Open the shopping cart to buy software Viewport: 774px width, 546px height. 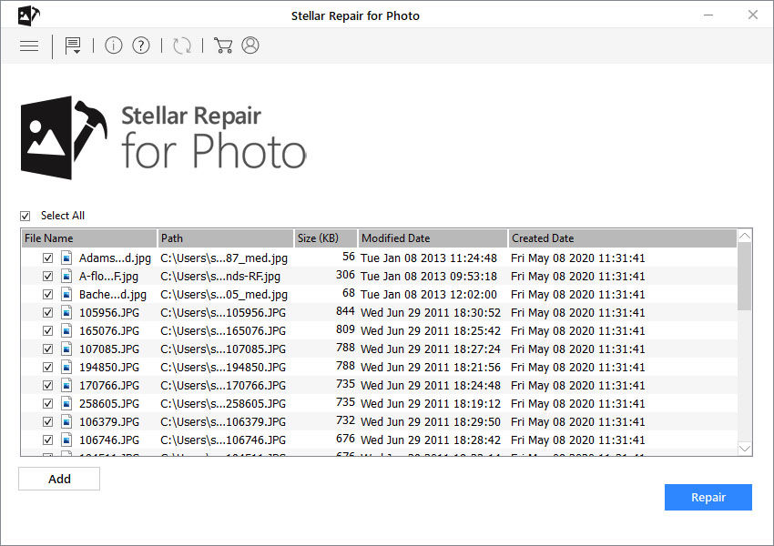(x=222, y=45)
